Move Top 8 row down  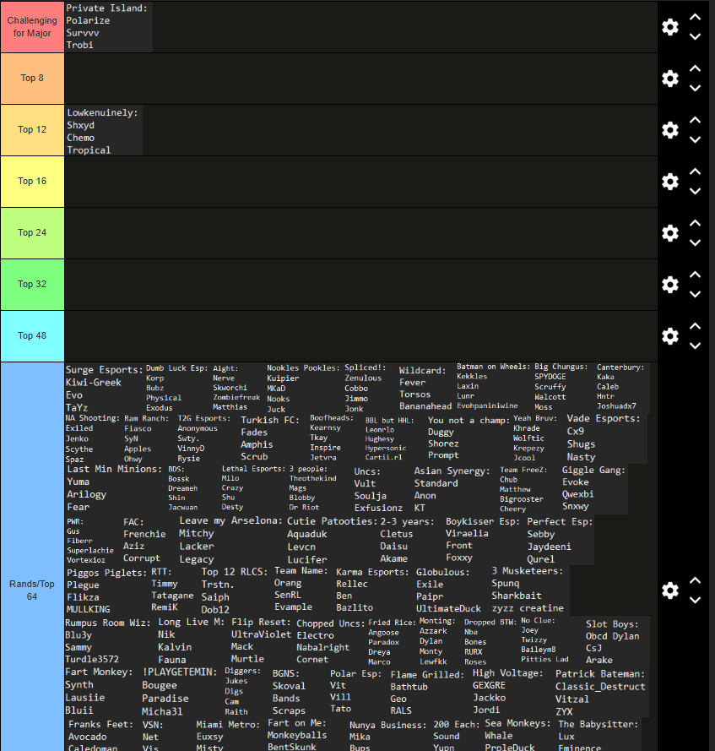click(695, 88)
